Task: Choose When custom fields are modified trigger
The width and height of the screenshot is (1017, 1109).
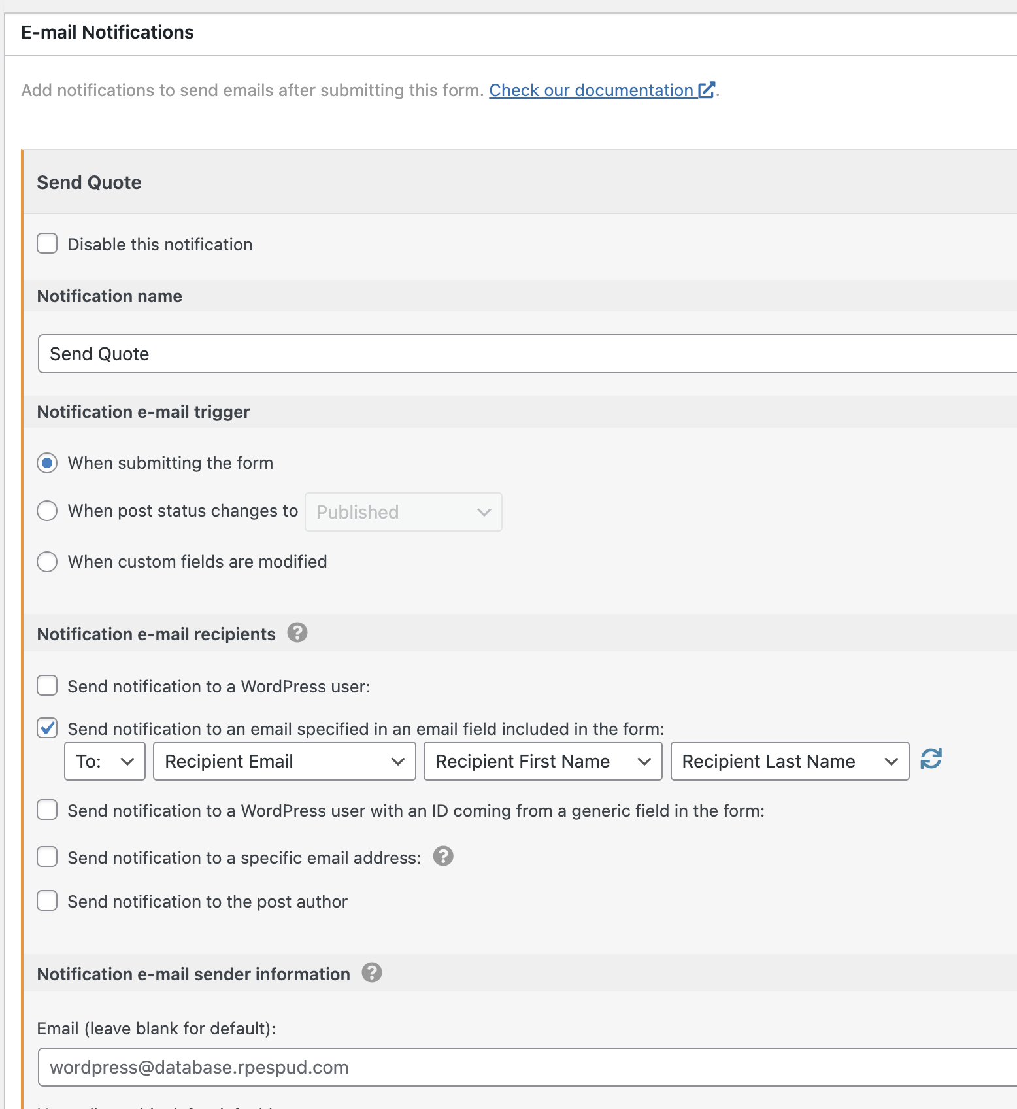Action: tap(47, 562)
